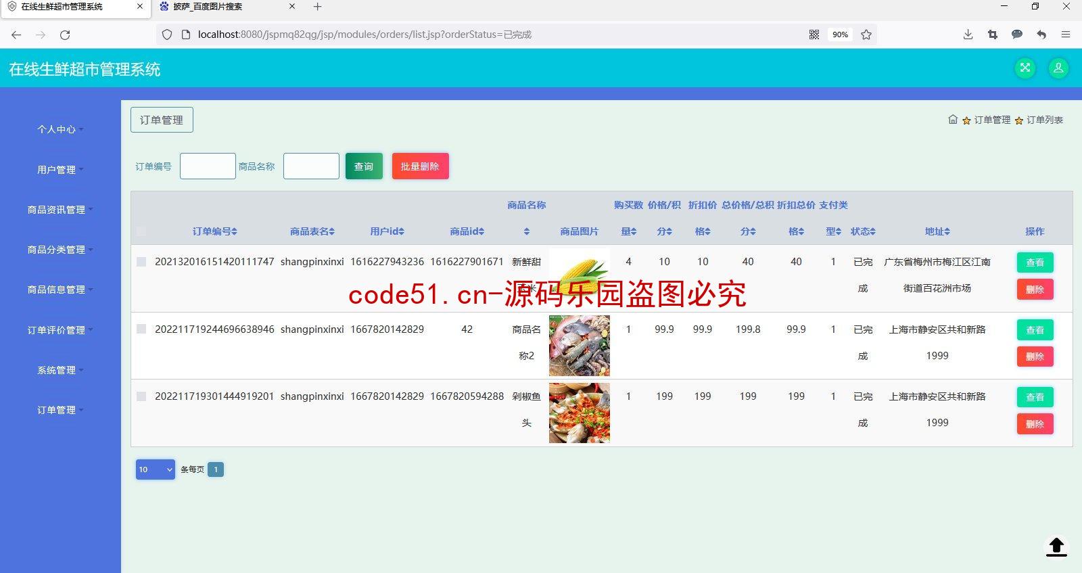
Task: Click the 查询 search button
Action: click(364, 166)
